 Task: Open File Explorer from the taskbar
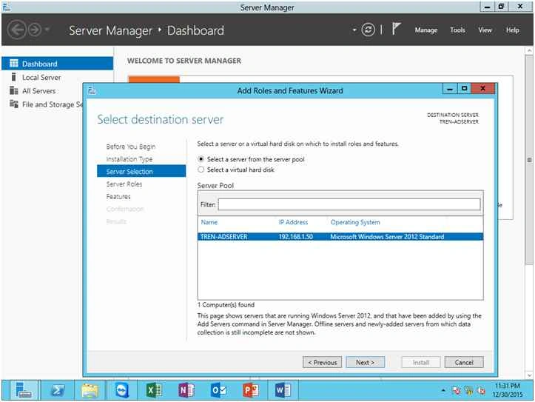[90, 390]
